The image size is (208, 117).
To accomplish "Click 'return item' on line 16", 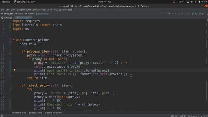I will [37, 78].
